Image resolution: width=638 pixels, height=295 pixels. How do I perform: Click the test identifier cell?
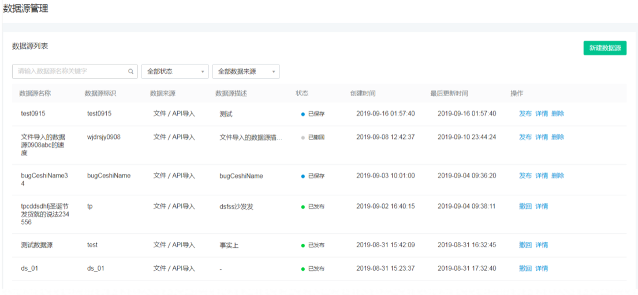click(x=92, y=245)
